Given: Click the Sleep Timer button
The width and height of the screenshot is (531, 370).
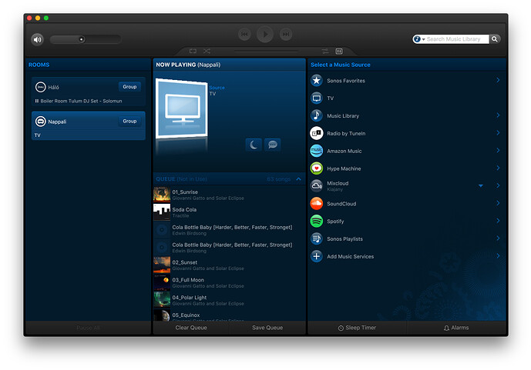Looking at the screenshot, I should click(357, 328).
